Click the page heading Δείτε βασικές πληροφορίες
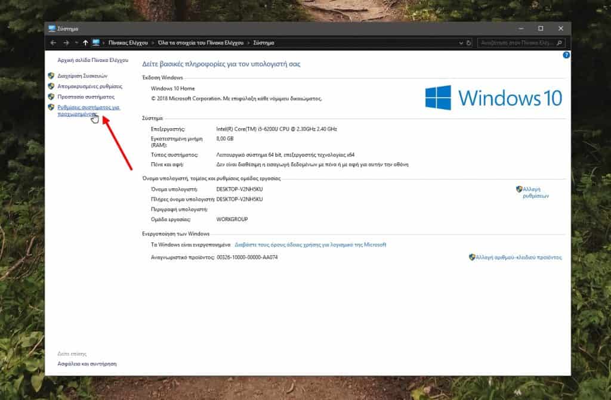Viewport: 611px width, 400px height. 221,64
